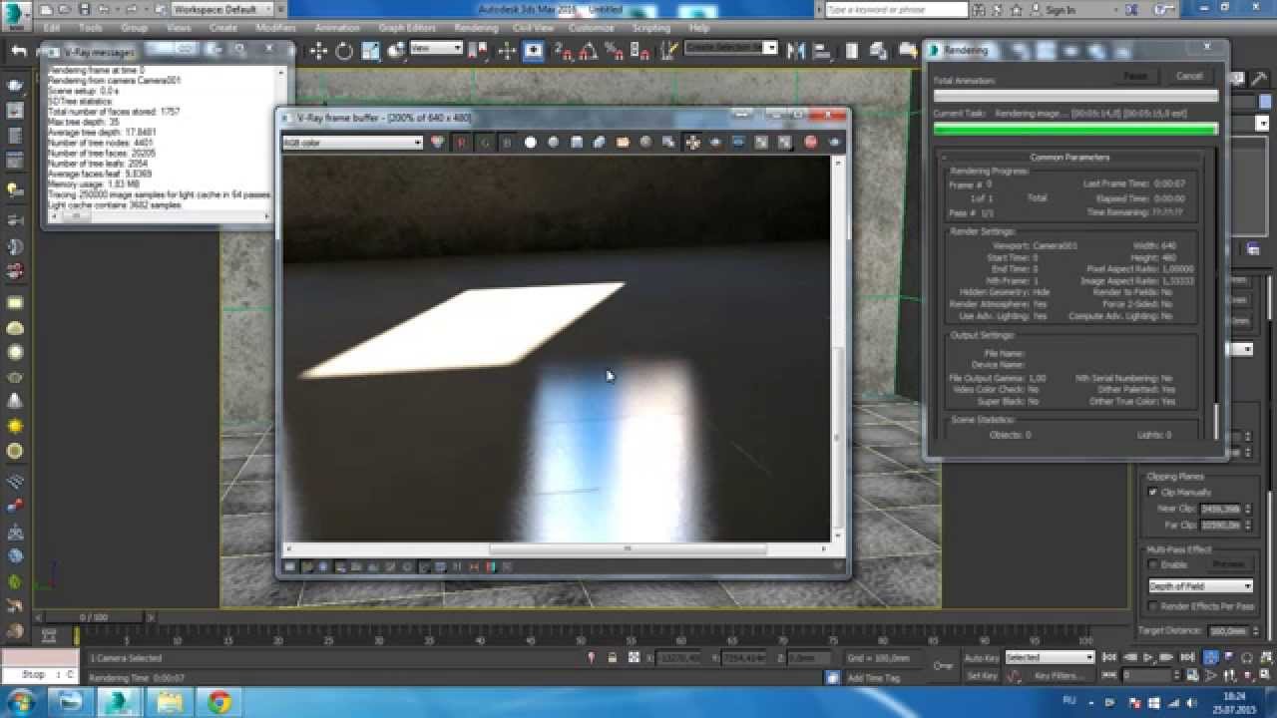The image size is (1277, 718).
Task: Open the Selected key filter dropdown
Action: [x=1050, y=658]
